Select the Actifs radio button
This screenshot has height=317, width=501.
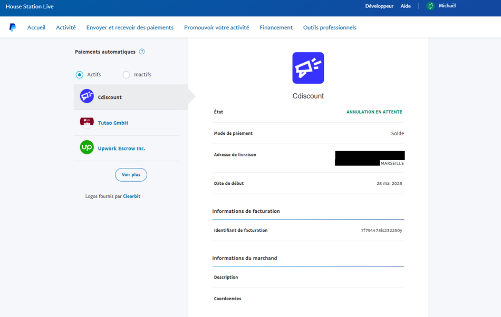80,75
